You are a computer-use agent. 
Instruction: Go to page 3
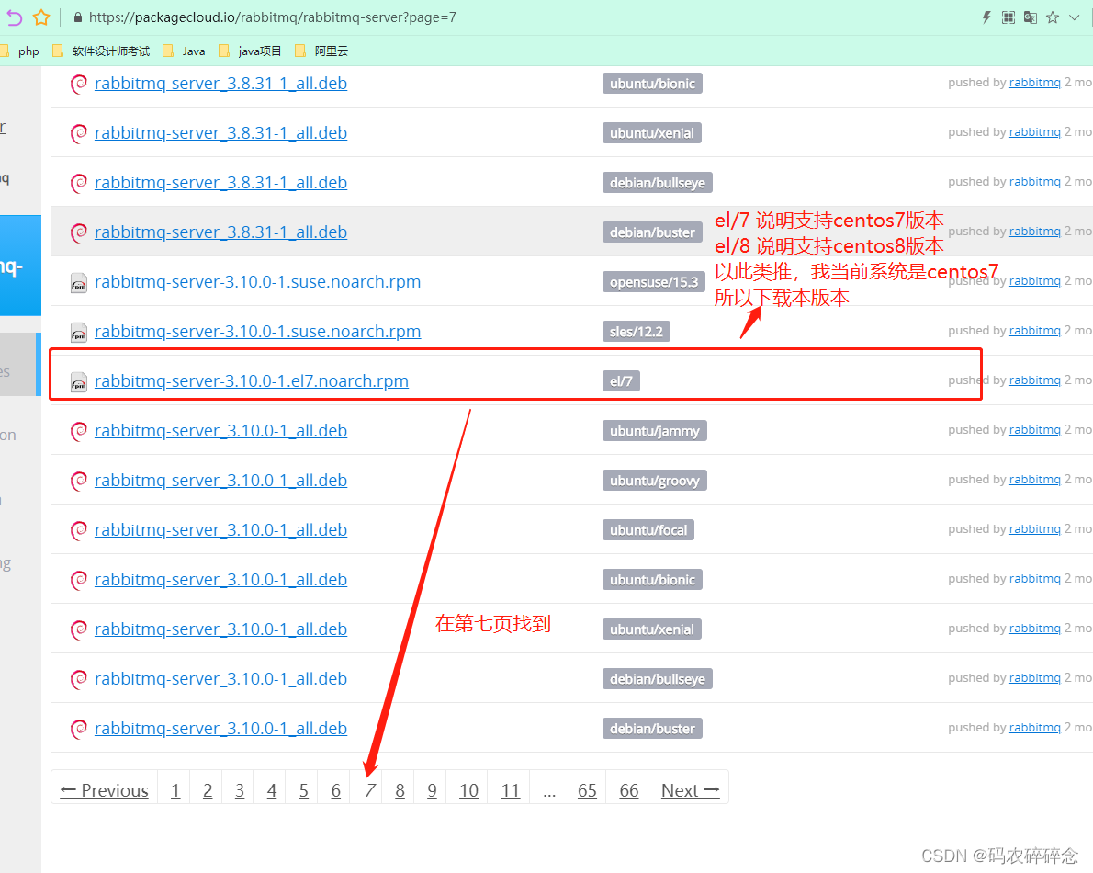[240, 790]
